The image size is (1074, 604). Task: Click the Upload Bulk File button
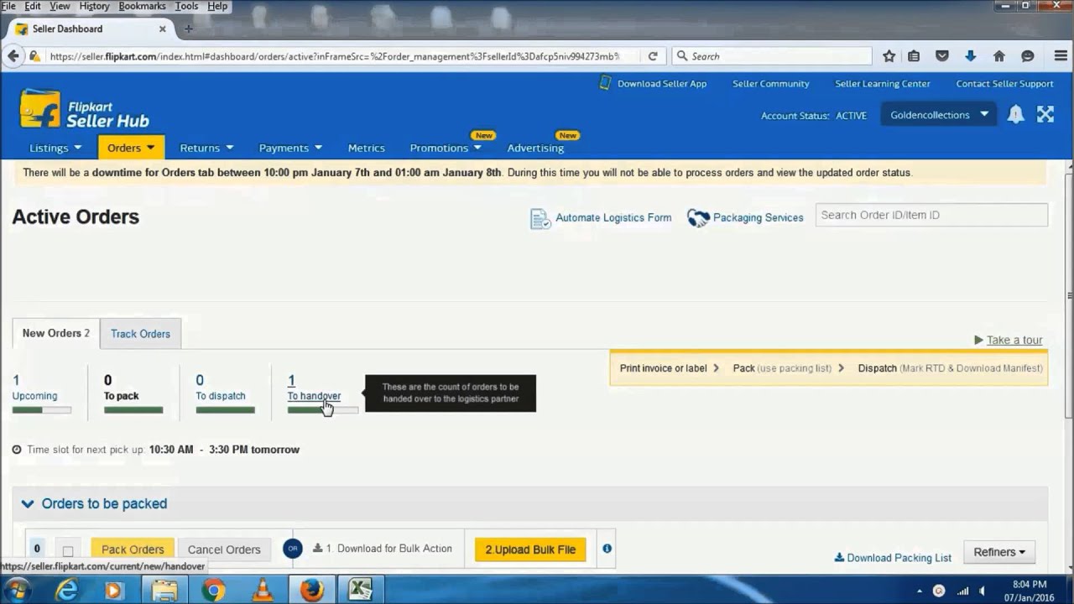[530, 549]
